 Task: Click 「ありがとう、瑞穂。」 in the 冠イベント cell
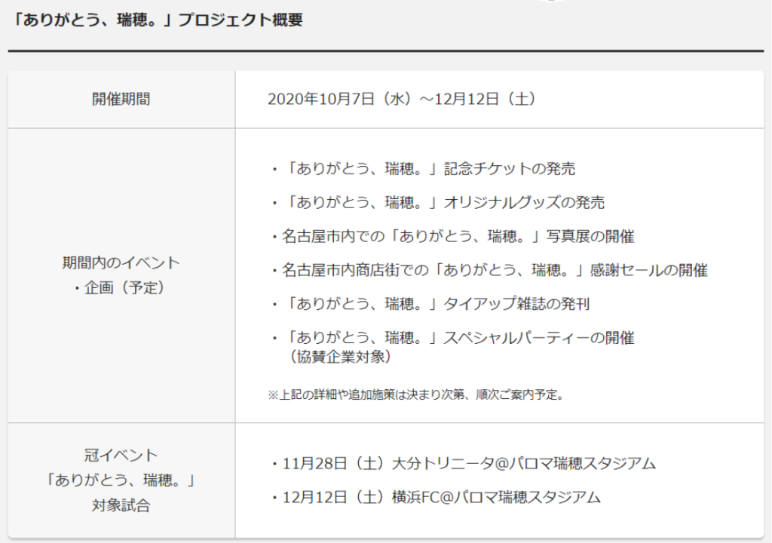point(121,480)
